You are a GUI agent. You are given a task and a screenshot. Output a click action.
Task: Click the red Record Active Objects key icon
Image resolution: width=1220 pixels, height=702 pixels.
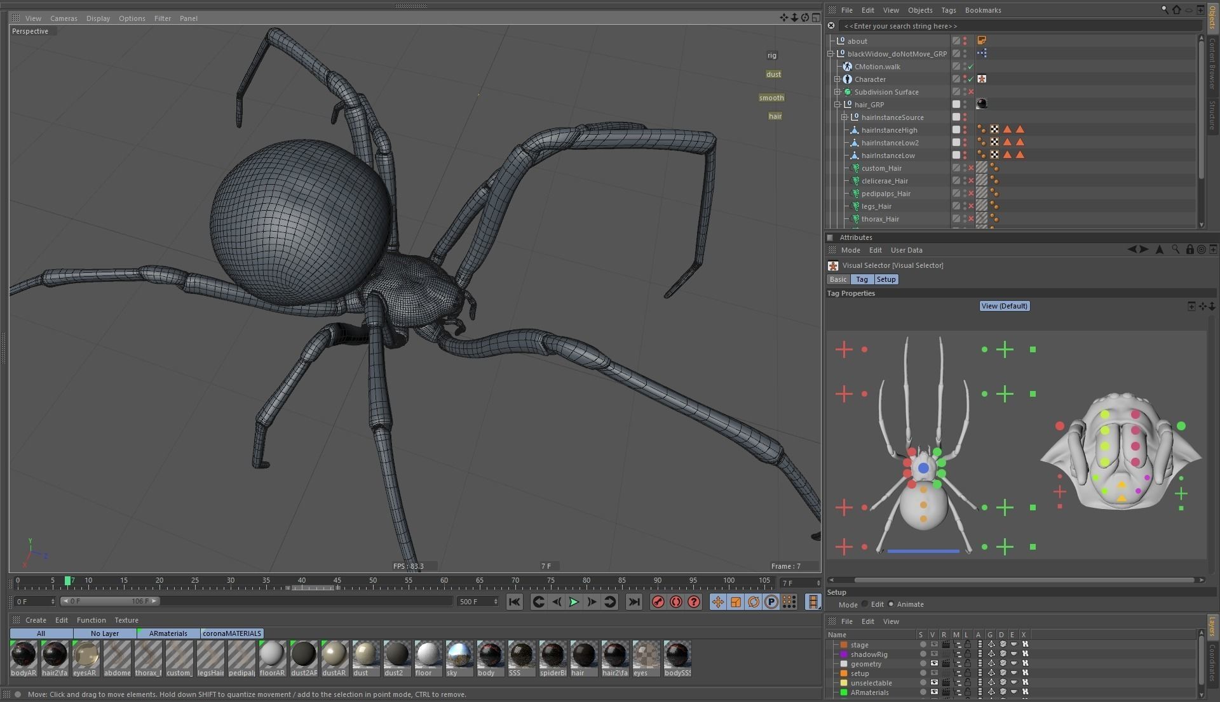tap(658, 602)
